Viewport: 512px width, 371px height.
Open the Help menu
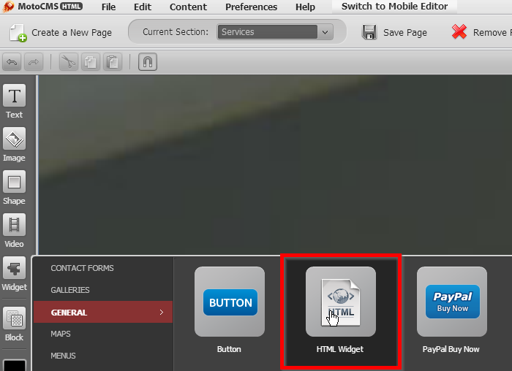(x=305, y=7)
